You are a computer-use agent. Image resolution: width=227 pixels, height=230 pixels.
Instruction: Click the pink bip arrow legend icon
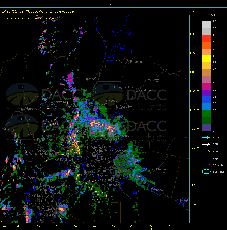click(x=206, y=158)
